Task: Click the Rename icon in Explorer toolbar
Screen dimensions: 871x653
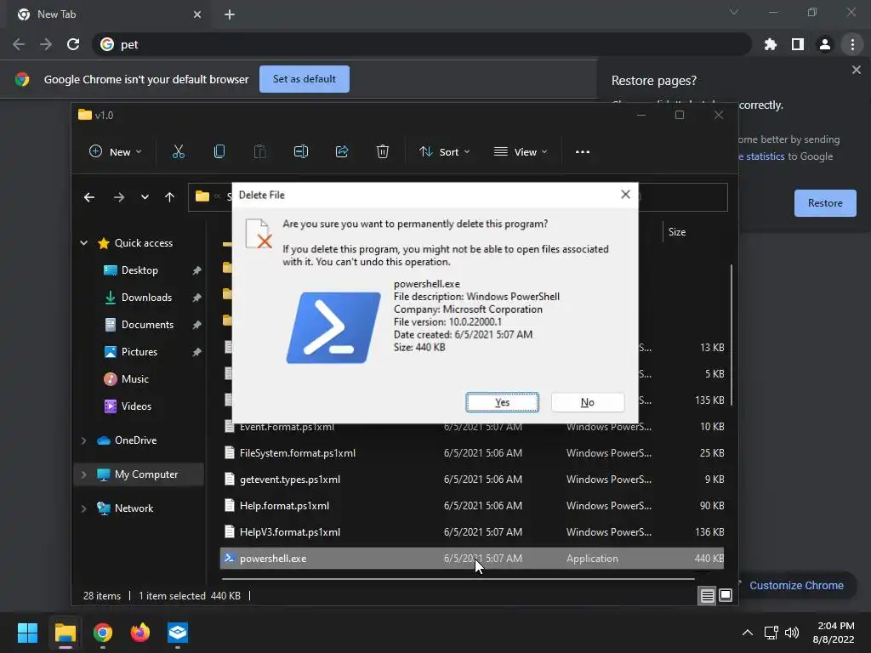Action: [301, 151]
